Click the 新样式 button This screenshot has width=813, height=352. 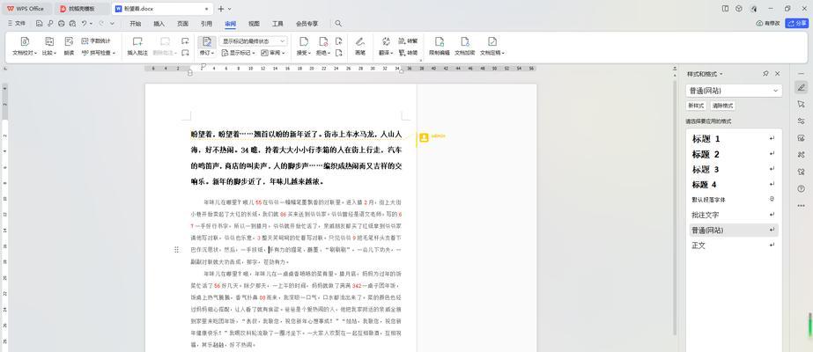(x=697, y=106)
